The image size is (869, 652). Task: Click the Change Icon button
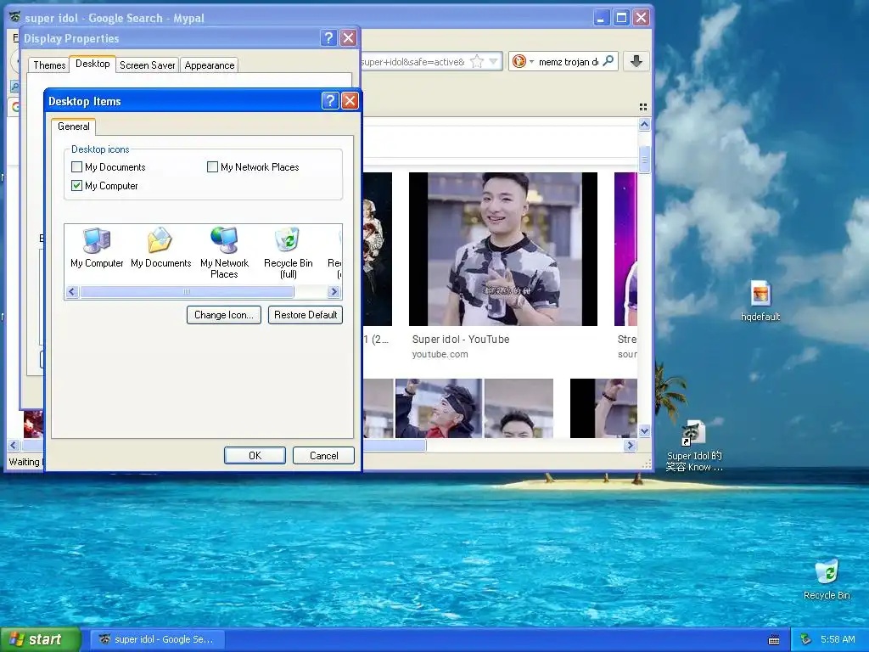point(224,315)
